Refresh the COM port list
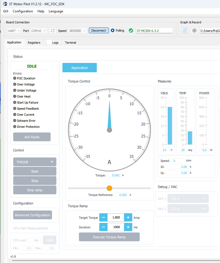Screen dimensions: 220x263 (53, 31)
